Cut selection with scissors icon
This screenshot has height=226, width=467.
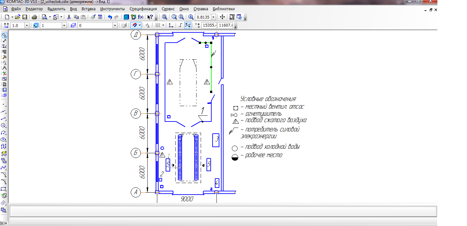click(x=69, y=17)
